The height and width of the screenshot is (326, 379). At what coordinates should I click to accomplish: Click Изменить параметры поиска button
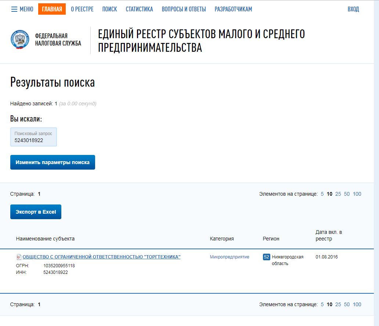[x=53, y=162]
